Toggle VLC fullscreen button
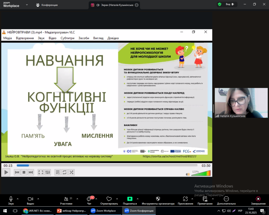This screenshot has height=215, width=269. pos(41,172)
